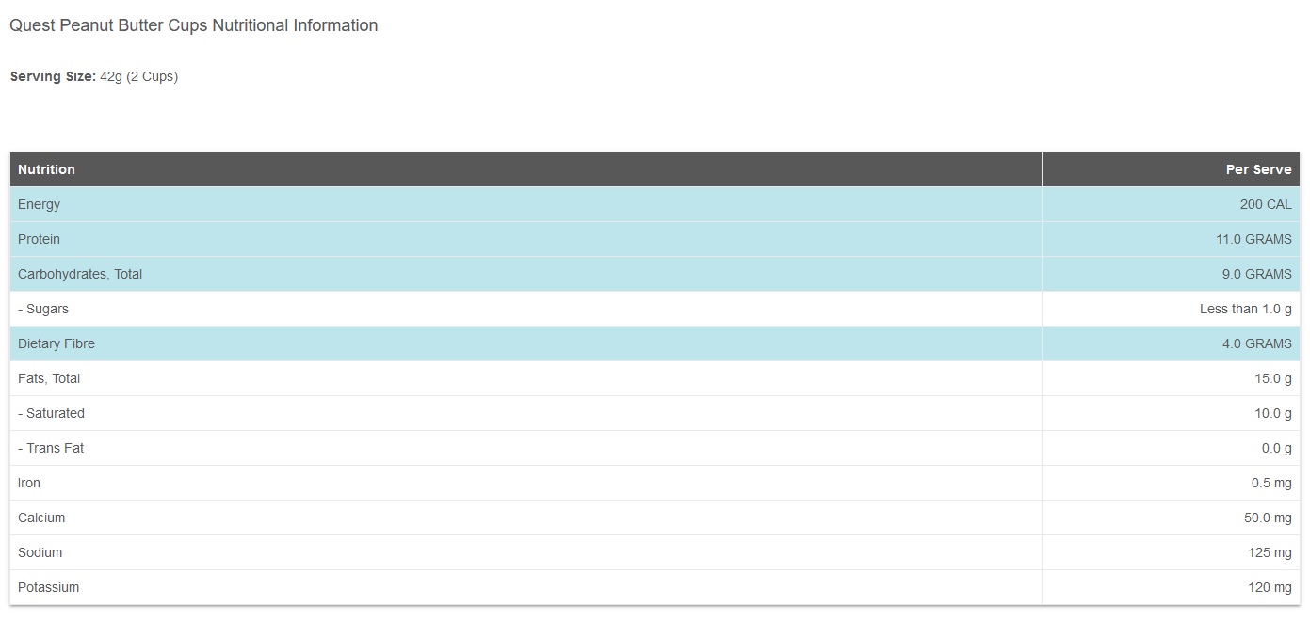Select the Carbohydrates, Total row label

tap(80, 274)
